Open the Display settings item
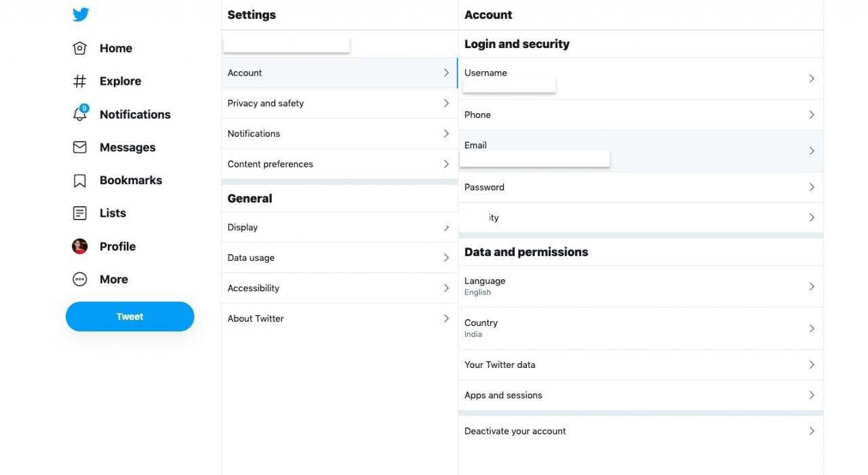The image size is (868, 475). 340,228
